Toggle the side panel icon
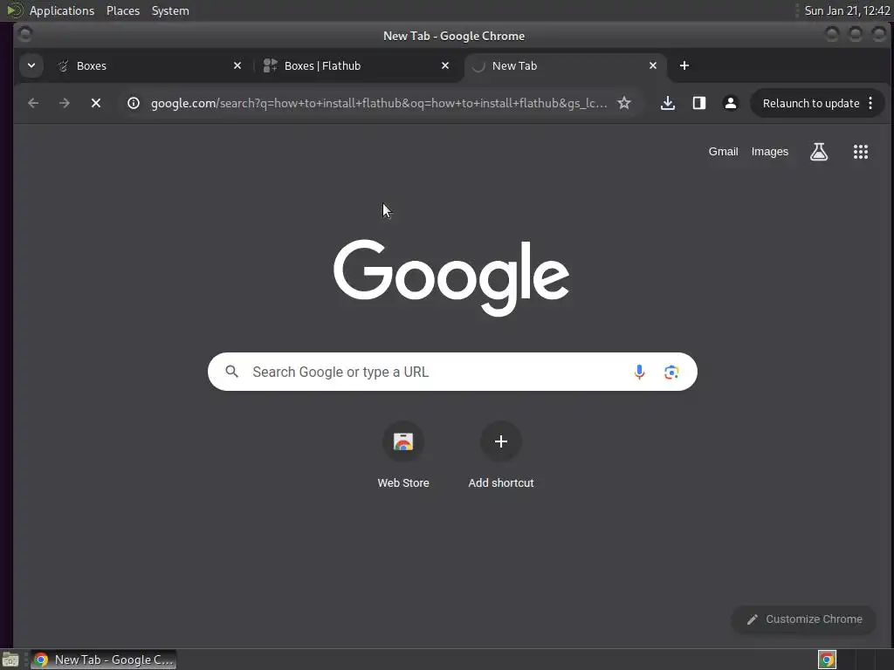The image size is (894, 670). (x=699, y=103)
